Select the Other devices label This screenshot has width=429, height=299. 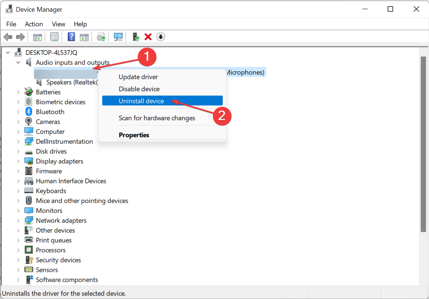(55, 230)
